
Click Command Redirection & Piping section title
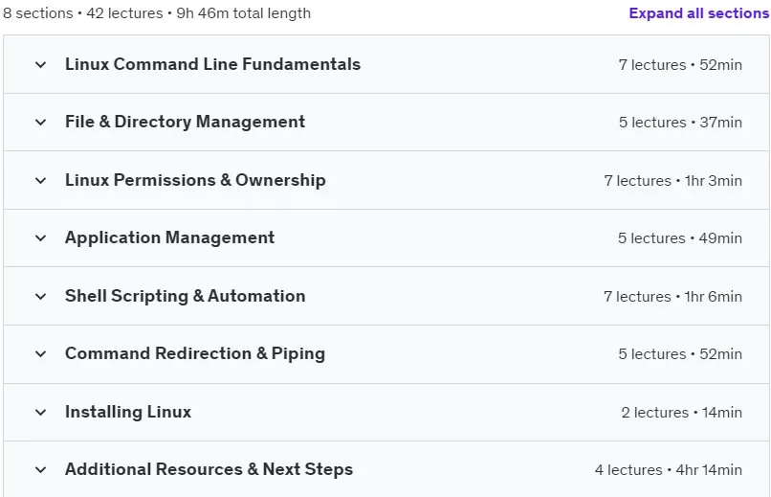(195, 353)
